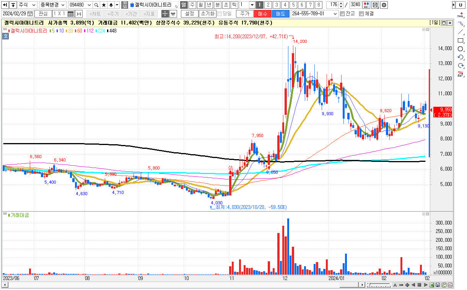Select the 초 second period toggle

pyautogui.click(x=226, y=5)
